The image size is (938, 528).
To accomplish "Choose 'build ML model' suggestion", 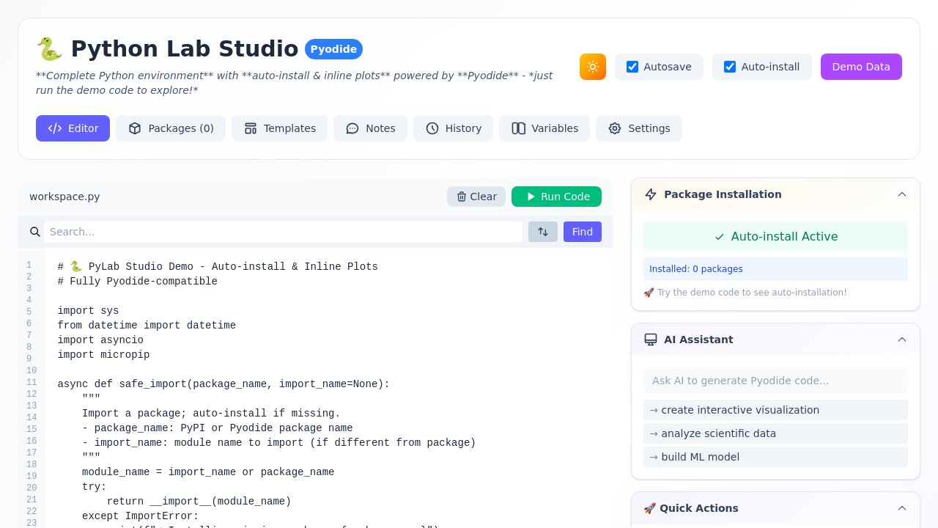I will 775,457.
